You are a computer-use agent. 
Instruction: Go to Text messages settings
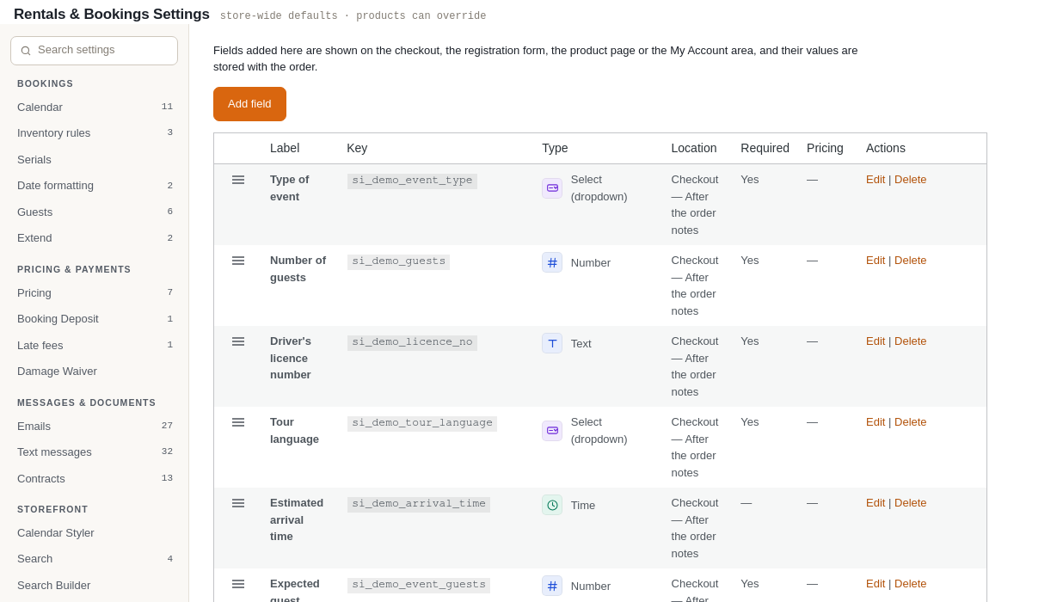[x=95, y=452]
